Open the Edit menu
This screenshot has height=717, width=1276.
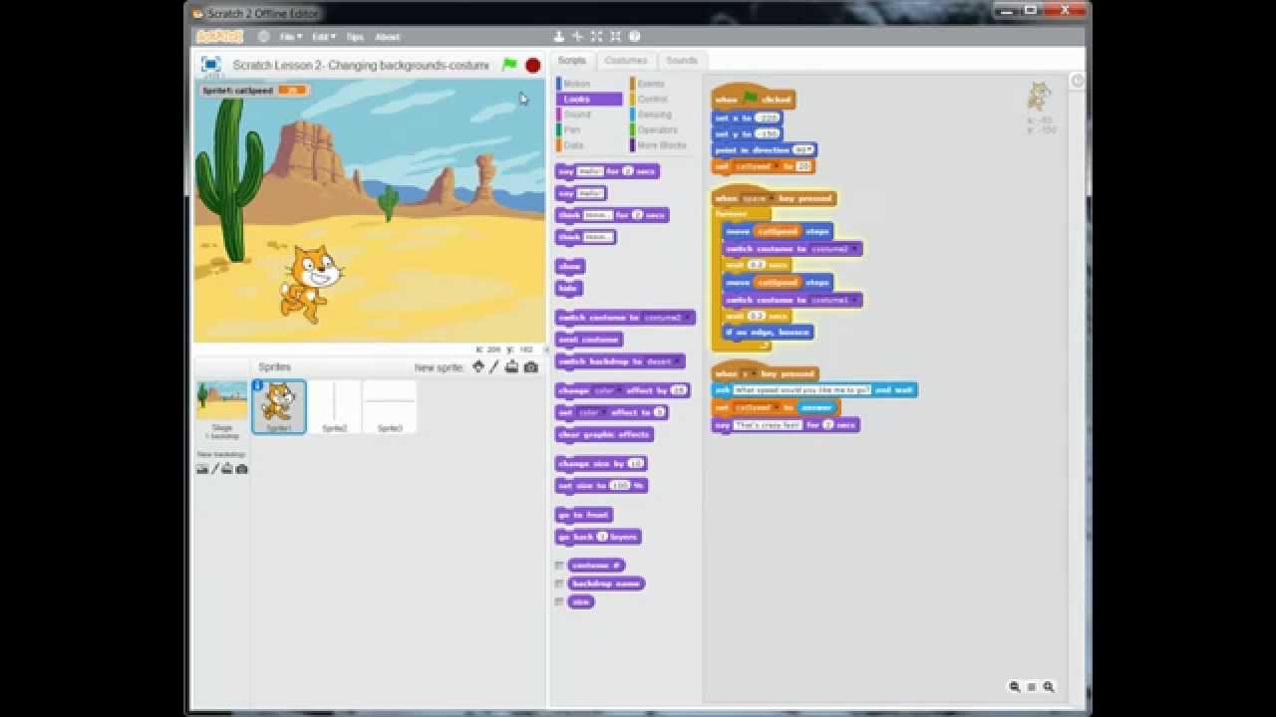323,37
